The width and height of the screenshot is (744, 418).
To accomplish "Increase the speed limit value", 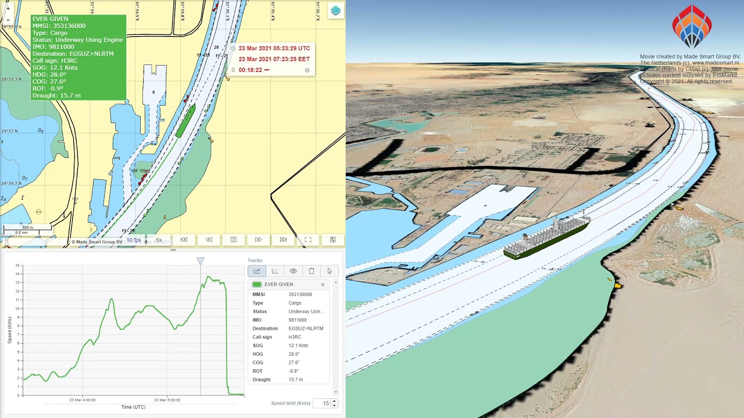I will [335, 401].
